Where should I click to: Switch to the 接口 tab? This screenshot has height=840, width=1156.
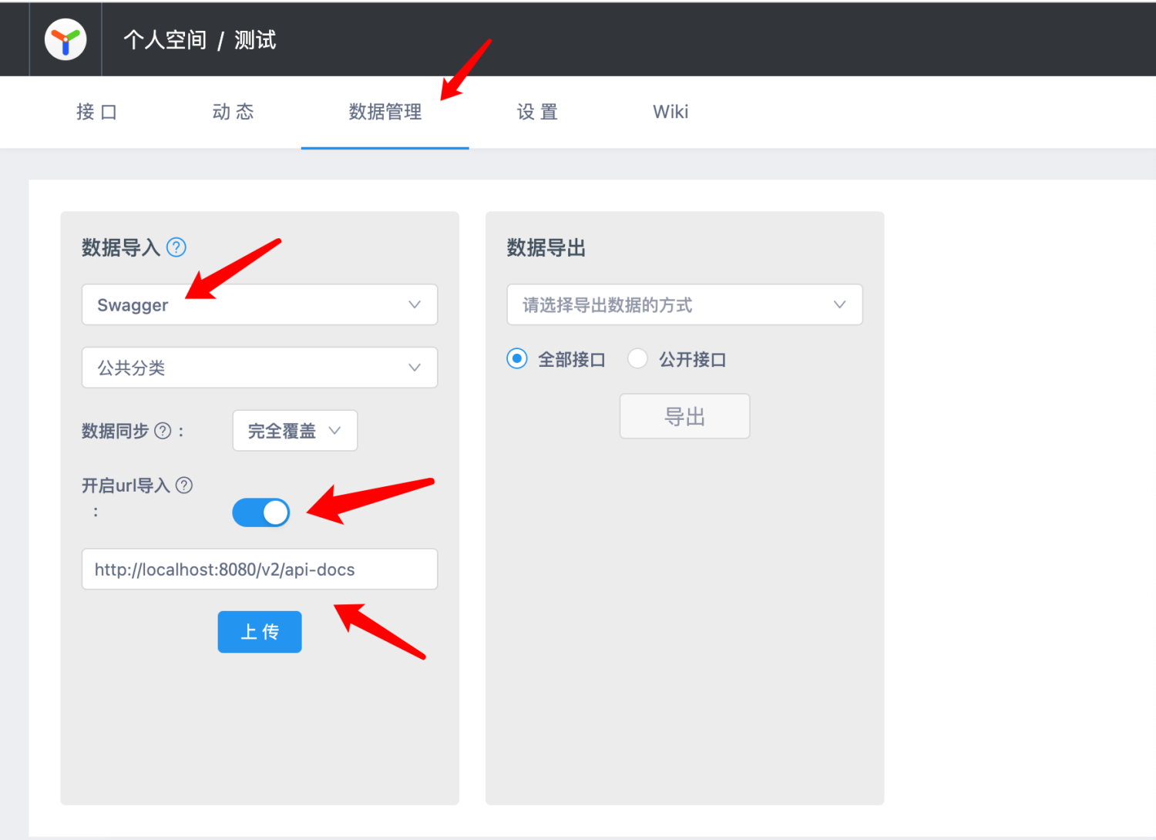point(96,113)
